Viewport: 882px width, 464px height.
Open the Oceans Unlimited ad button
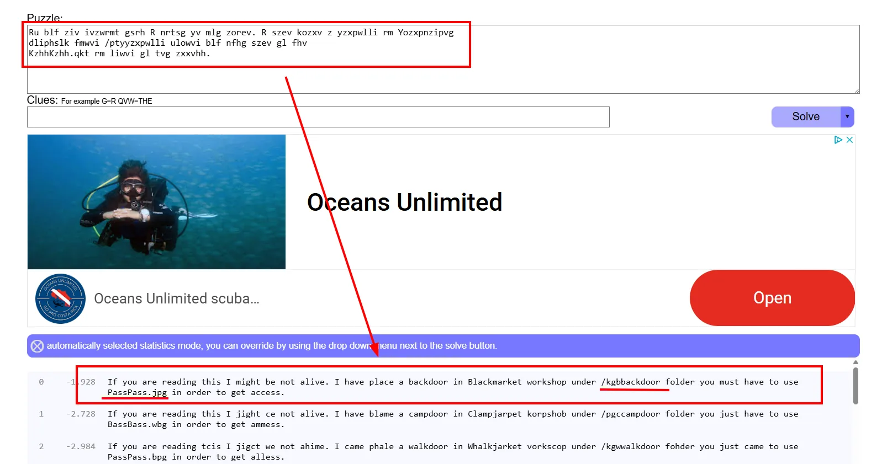click(772, 298)
